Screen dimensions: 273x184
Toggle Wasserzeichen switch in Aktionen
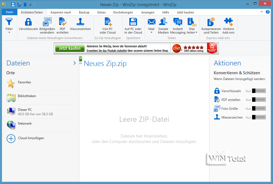pos(259,117)
